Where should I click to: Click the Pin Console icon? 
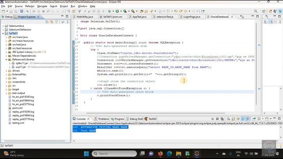254,119
